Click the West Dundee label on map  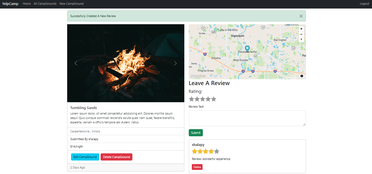point(240,60)
